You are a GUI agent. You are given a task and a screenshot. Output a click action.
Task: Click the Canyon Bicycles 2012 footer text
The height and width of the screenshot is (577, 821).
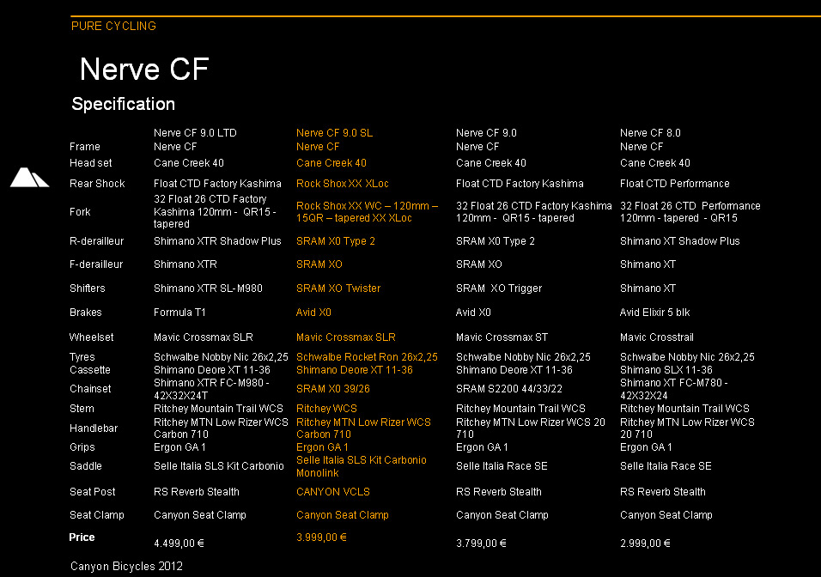coord(126,566)
